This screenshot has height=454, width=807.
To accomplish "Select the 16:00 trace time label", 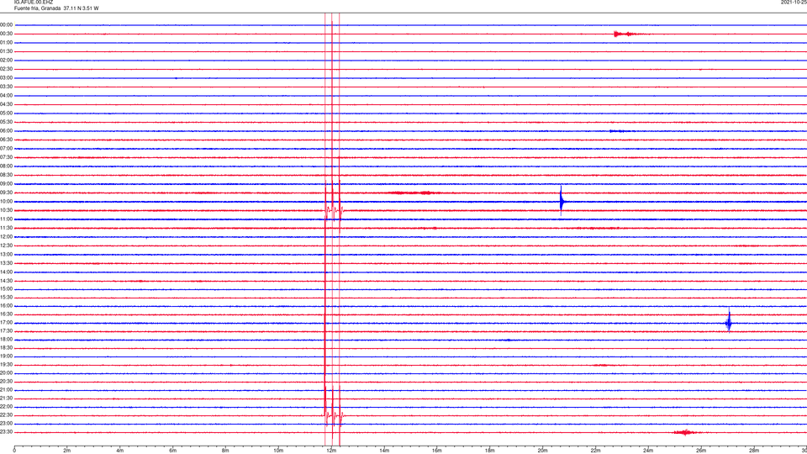I will [6, 306].
